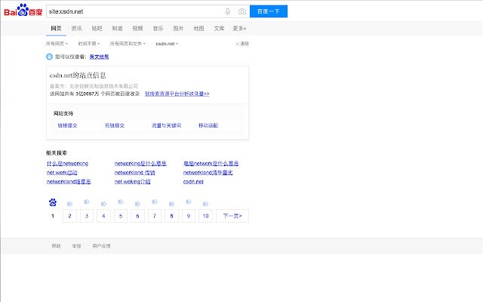
Task: Go to results page 10
Action: click(205, 216)
